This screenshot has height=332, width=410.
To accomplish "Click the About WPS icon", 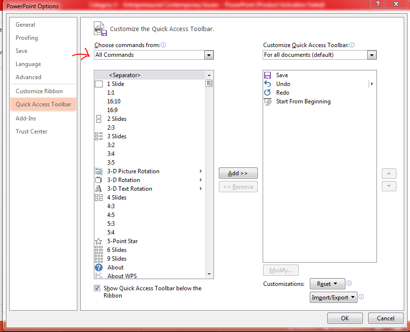I will click(99, 276).
